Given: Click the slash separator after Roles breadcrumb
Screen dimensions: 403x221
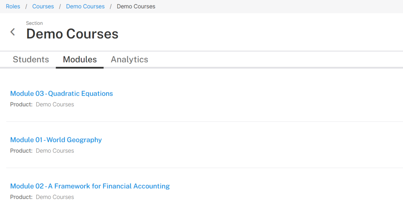Looking at the screenshot, I should click(x=26, y=6).
